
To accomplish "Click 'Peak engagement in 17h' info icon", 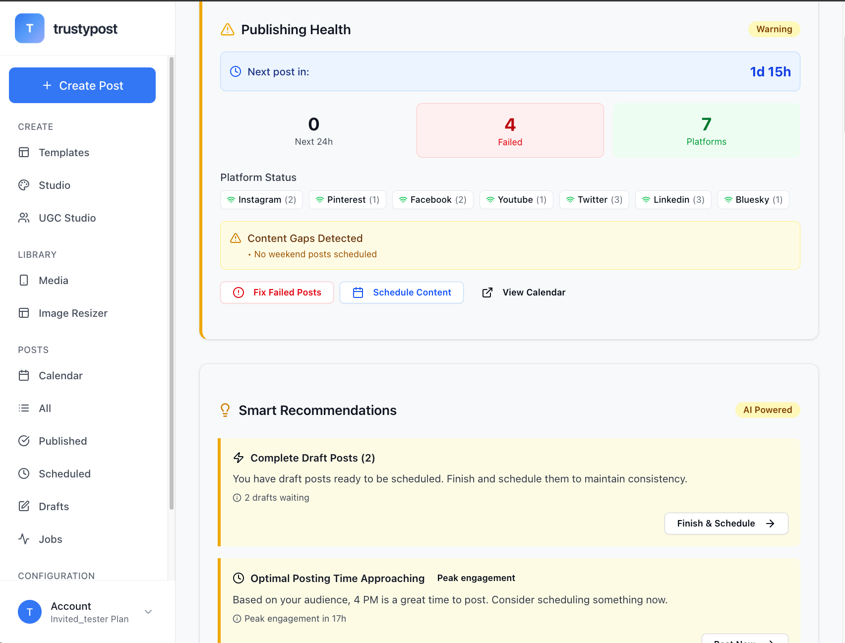I will [237, 619].
